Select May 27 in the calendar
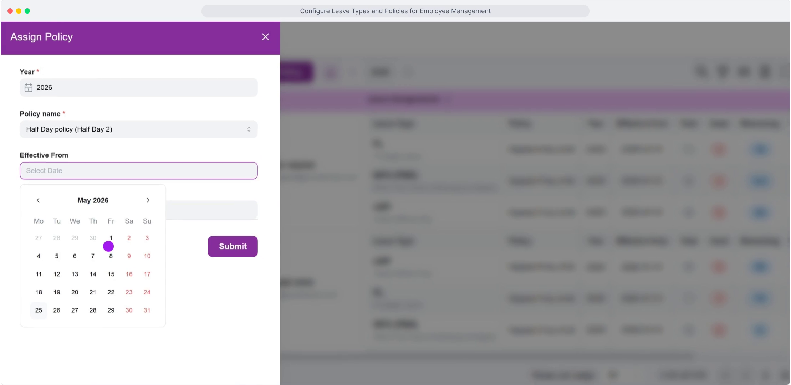This screenshot has height=385, width=791. tap(75, 310)
